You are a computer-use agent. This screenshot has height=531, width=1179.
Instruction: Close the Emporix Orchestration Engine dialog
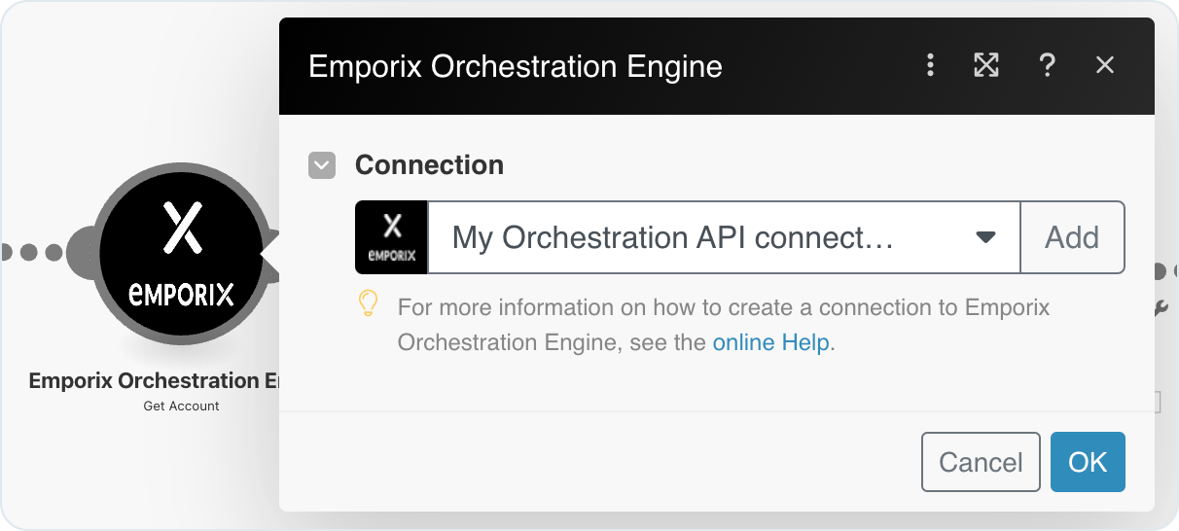click(1104, 65)
